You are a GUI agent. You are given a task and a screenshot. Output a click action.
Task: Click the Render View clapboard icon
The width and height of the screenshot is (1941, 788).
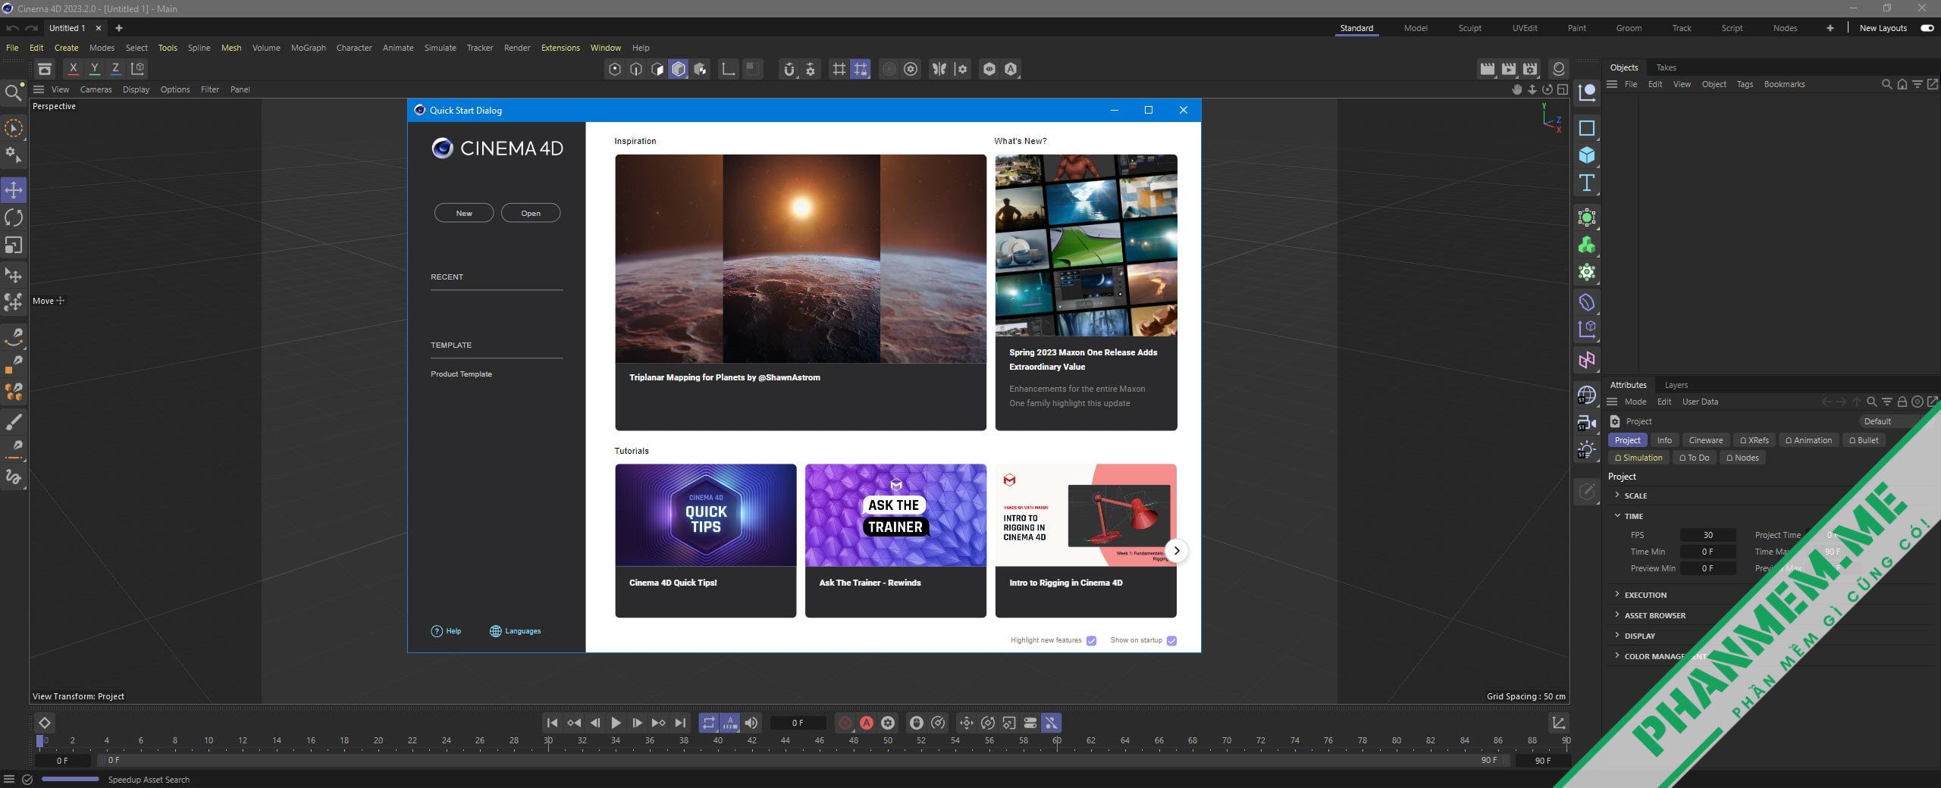[x=1487, y=69]
